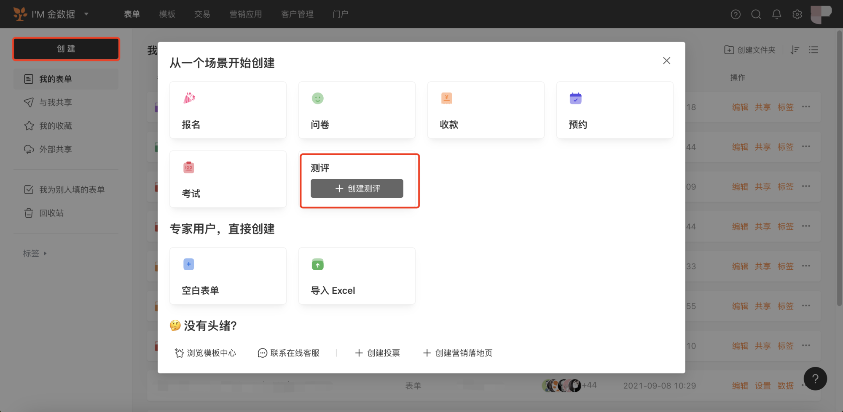
Task: Click the 创建测评 button
Action: tap(357, 189)
